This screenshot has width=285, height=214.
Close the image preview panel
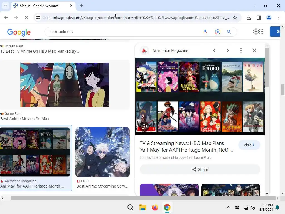(254, 50)
